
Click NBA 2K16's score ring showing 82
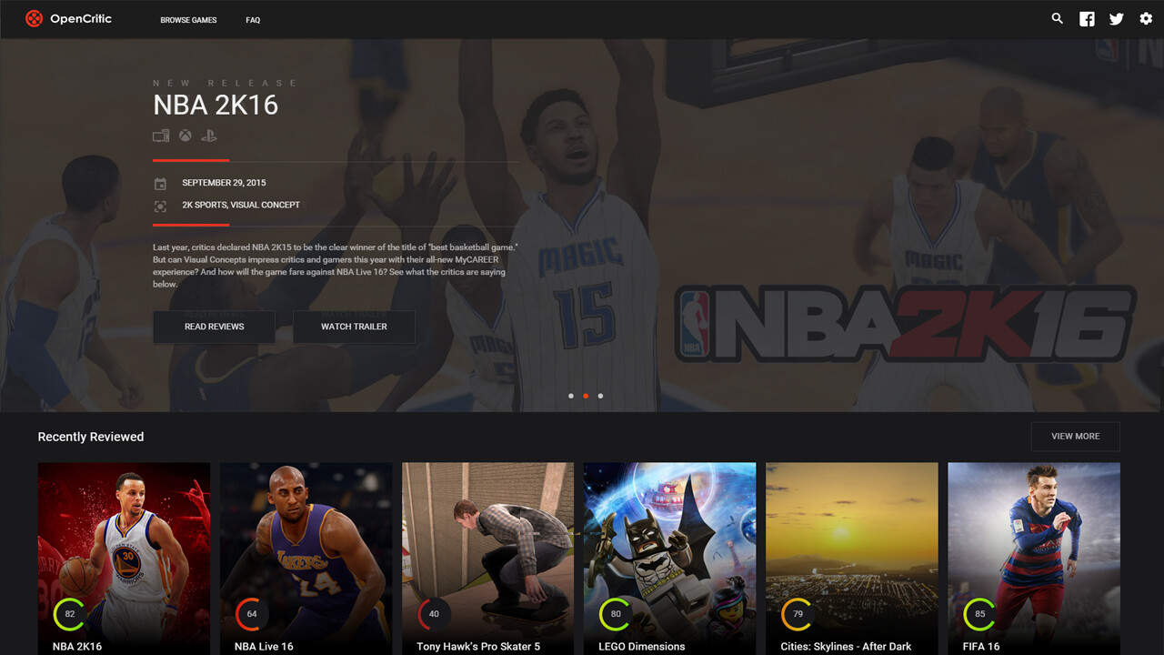[69, 614]
